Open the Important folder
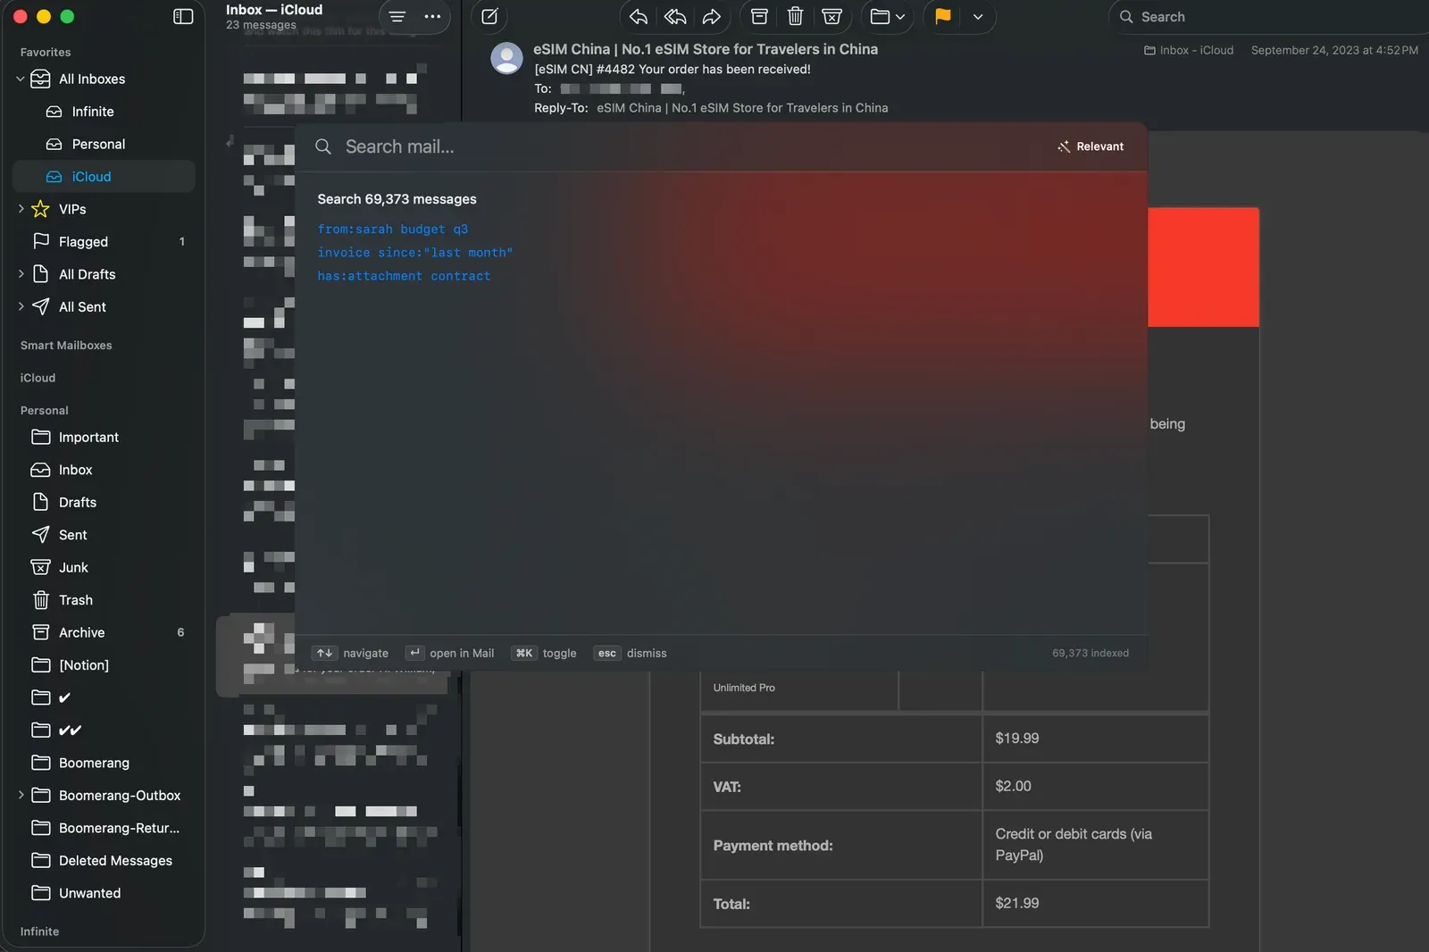The width and height of the screenshot is (1429, 952). click(104, 437)
